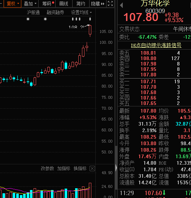Switch to 简约 view mode

(x=81, y=4)
